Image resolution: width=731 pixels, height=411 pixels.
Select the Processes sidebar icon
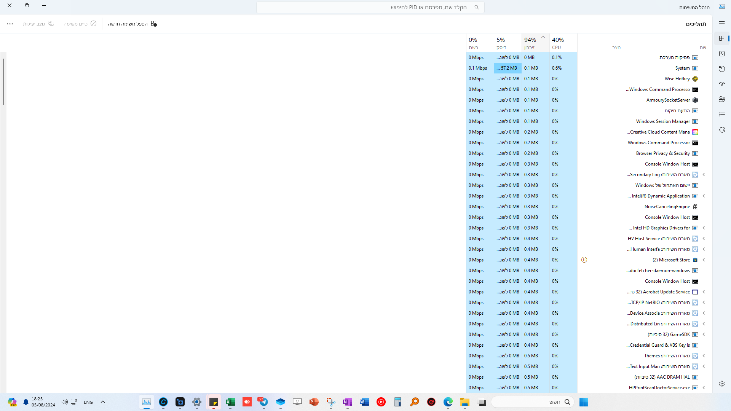(722, 38)
